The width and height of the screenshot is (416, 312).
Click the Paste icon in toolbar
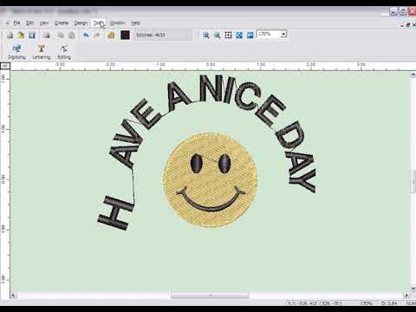pos(72,36)
